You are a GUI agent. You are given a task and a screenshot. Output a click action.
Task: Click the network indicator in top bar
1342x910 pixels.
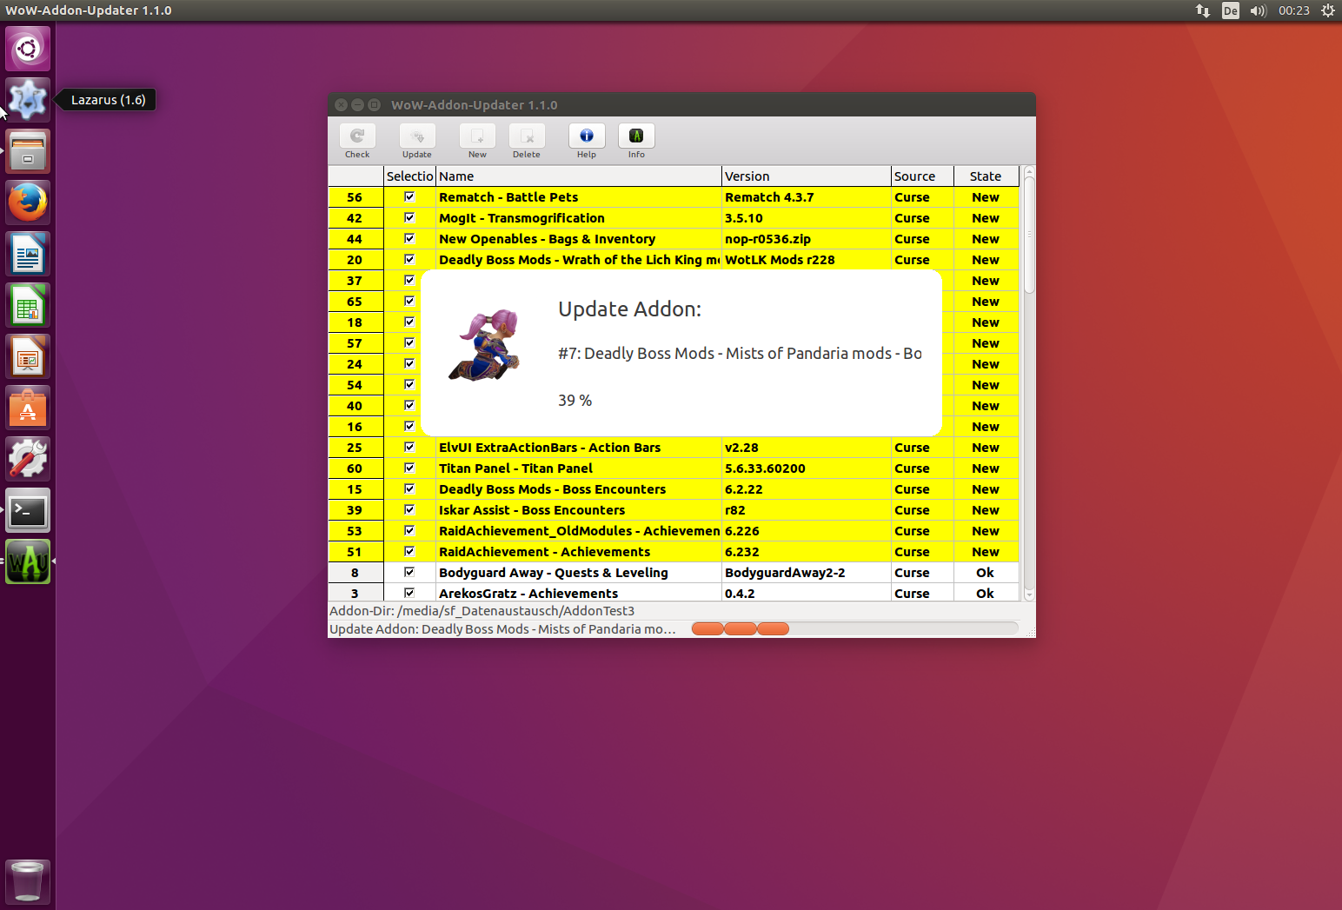(x=1203, y=10)
